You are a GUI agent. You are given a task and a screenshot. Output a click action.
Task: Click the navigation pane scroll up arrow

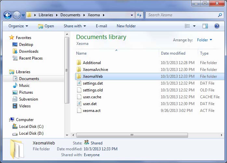click(67, 34)
